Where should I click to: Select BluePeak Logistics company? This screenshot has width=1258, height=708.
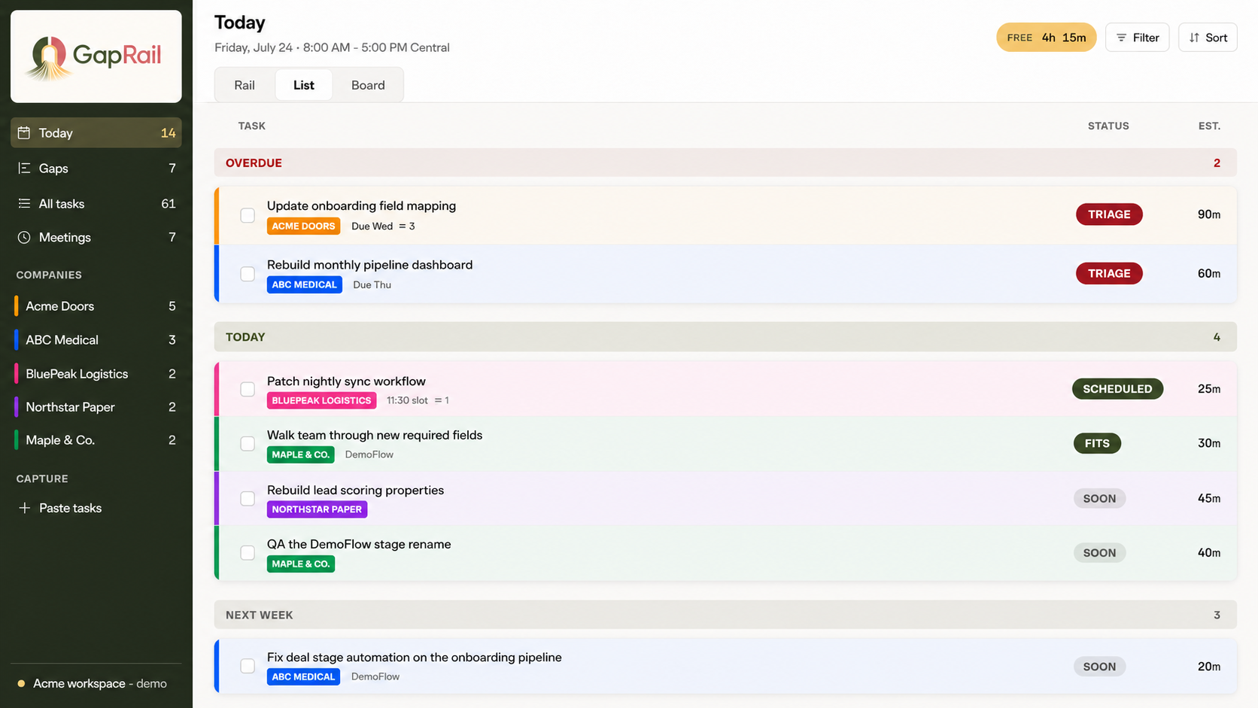[x=96, y=374]
